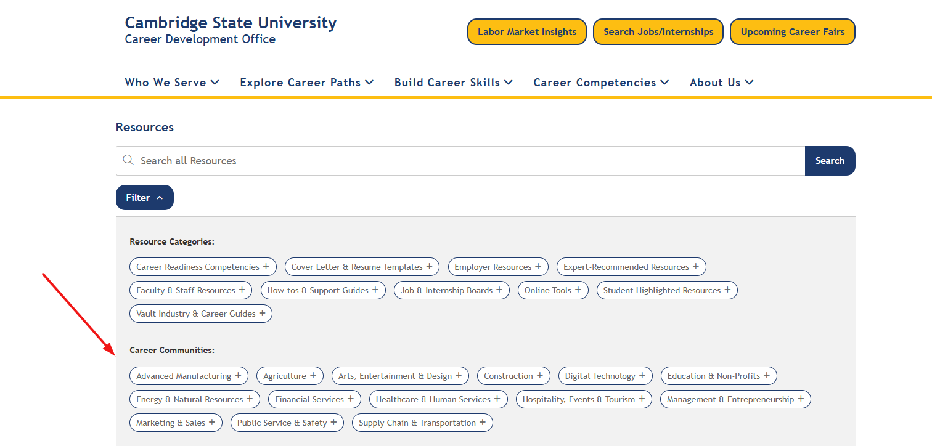Viewport: 932px width, 446px height.
Task: Click the Labor Market Insights button
Action: (527, 32)
